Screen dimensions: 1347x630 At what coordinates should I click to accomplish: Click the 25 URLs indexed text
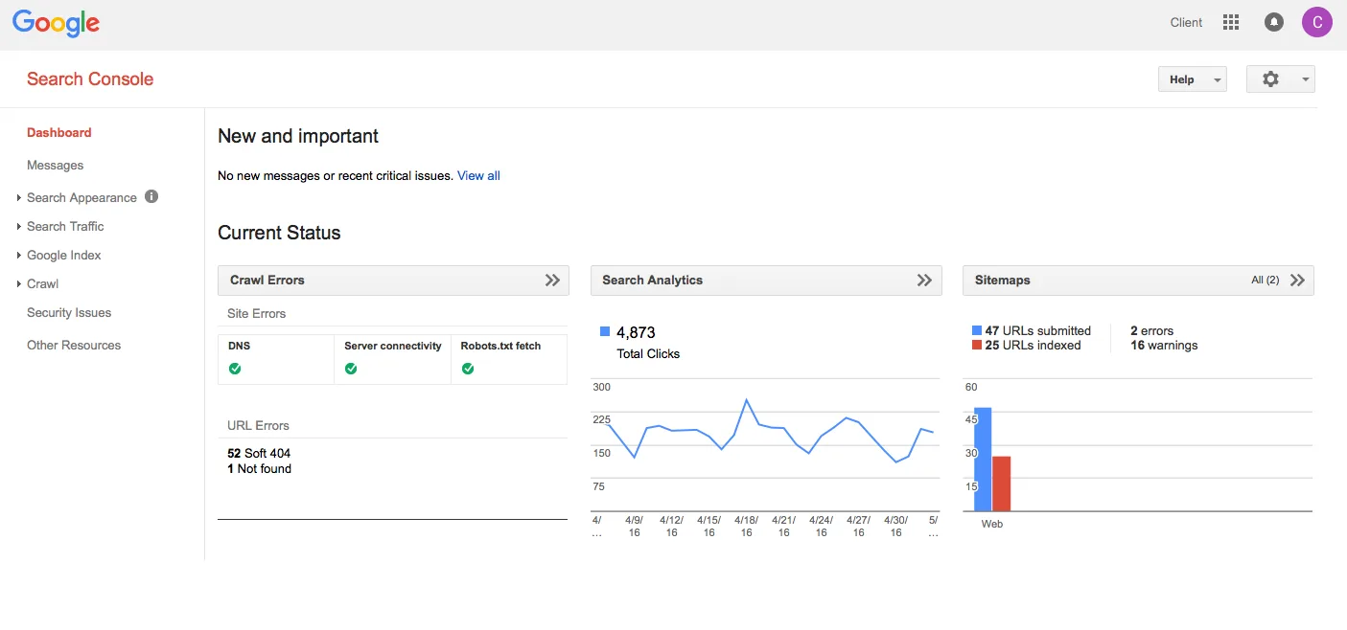[1033, 345]
